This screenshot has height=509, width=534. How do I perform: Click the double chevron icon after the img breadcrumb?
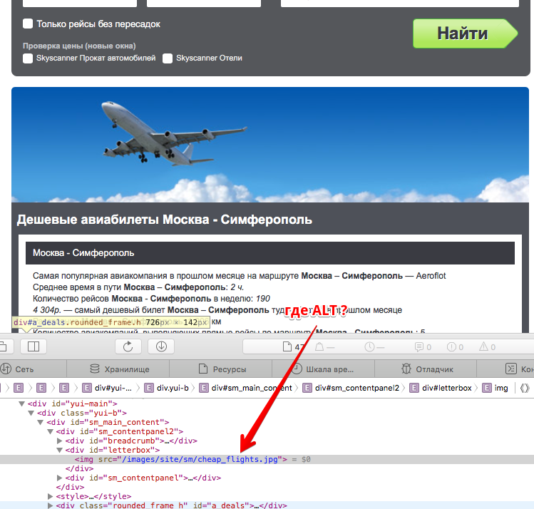pos(525,388)
